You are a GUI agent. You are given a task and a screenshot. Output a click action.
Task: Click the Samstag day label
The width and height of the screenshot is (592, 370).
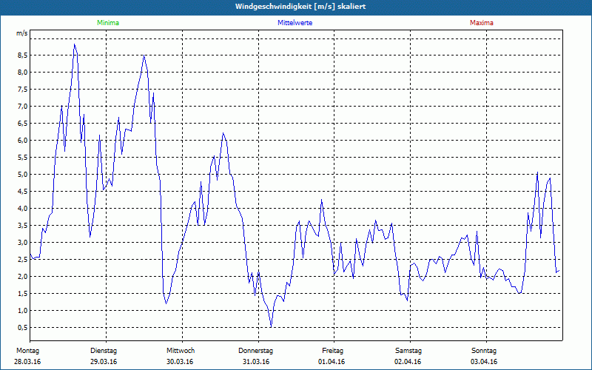point(408,351)
